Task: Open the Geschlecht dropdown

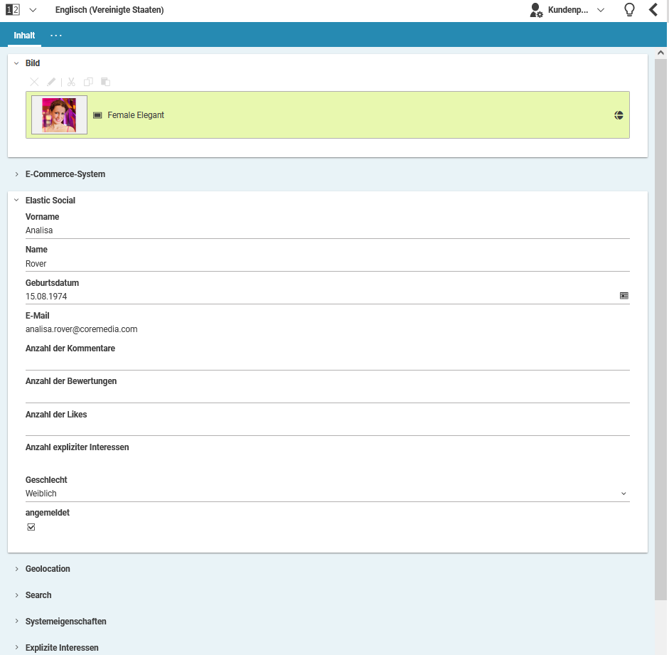Action: pyautogui.click(x=623, y=493)
